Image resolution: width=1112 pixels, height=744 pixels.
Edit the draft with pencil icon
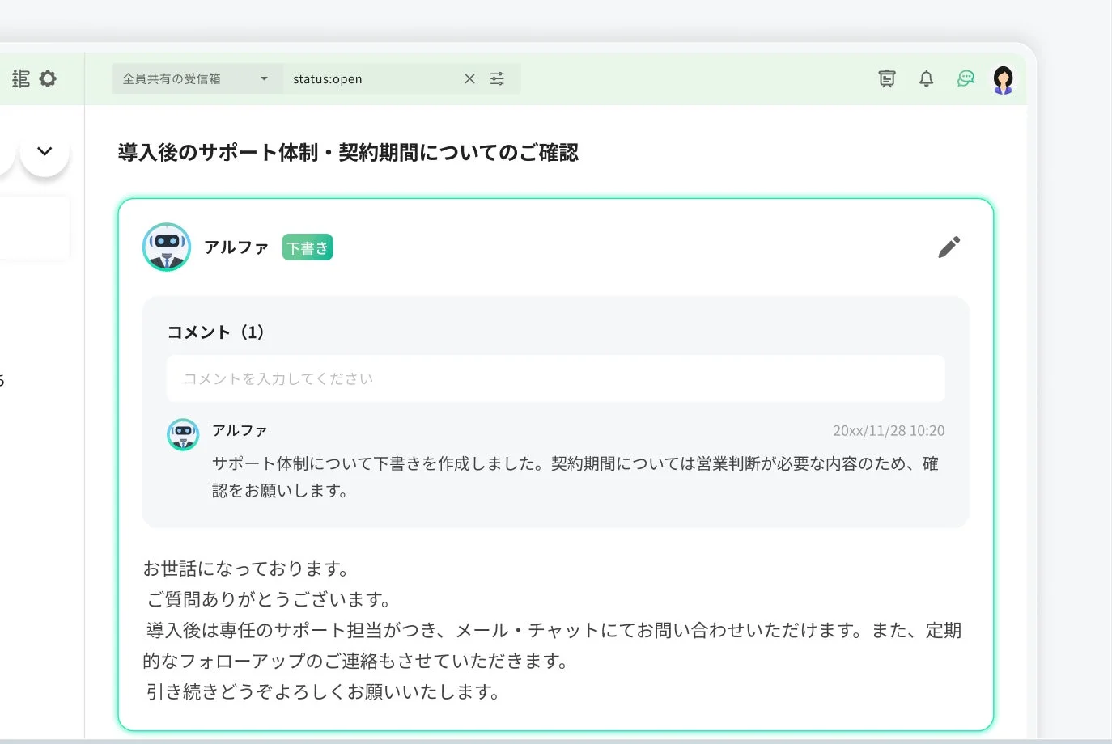click(949, 247)
